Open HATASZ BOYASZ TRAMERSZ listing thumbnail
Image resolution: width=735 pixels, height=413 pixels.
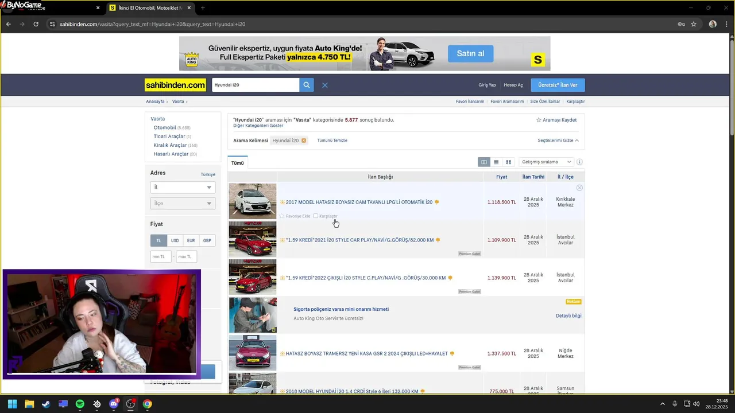(253, 353)
